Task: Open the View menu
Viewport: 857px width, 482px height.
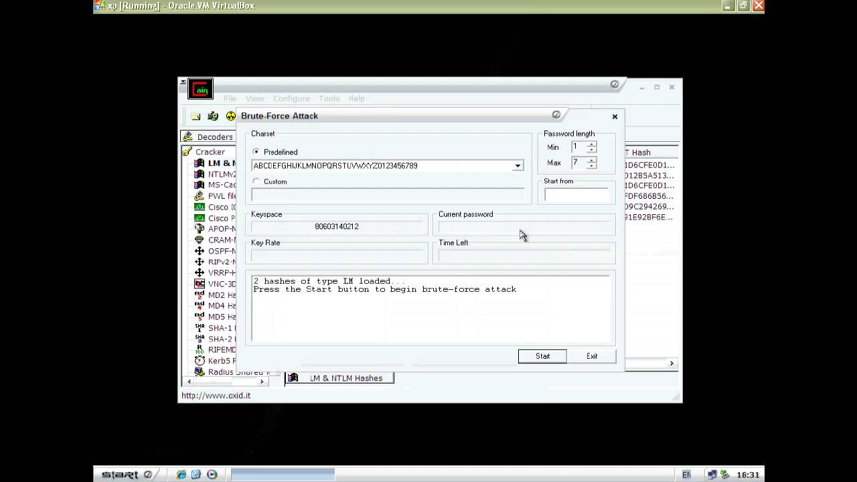Action: coord(254,98)
